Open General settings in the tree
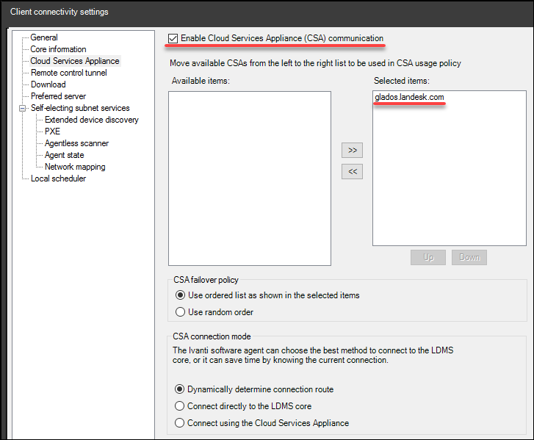This screenshot has width=534, height=440. 44,37
